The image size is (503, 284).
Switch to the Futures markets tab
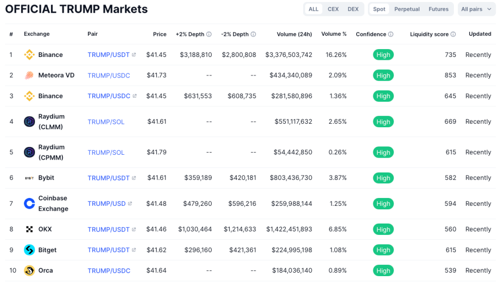438,9
